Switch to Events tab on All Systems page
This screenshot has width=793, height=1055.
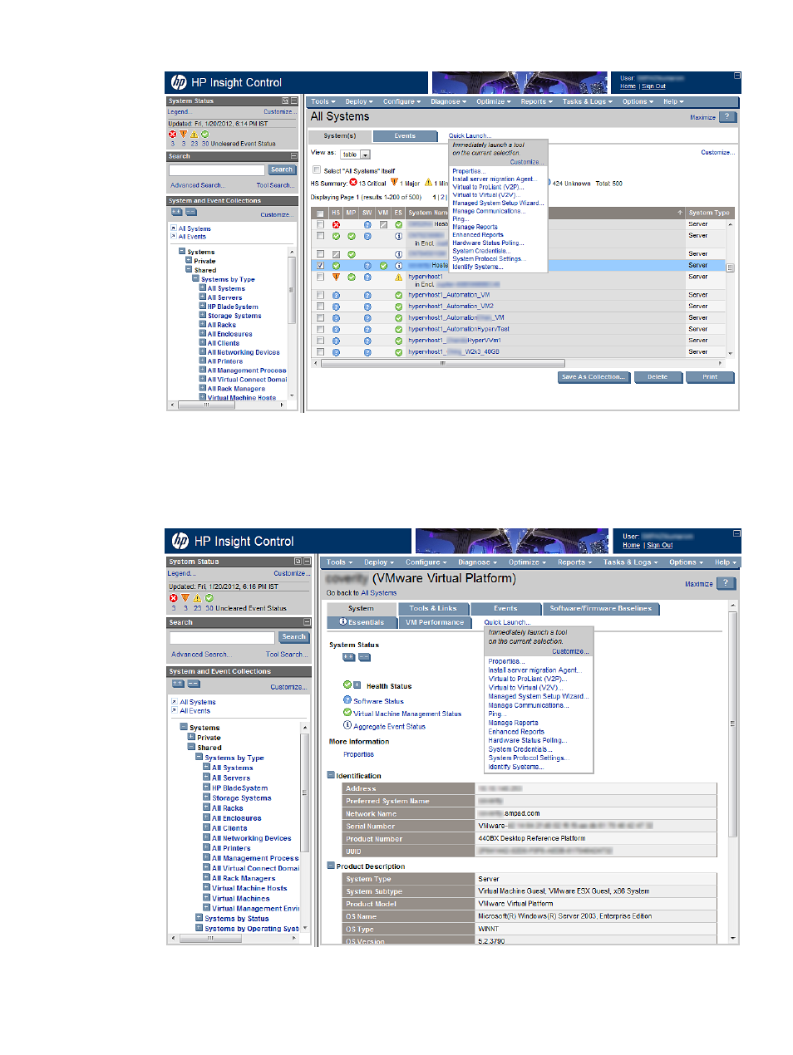pos(405,135)
